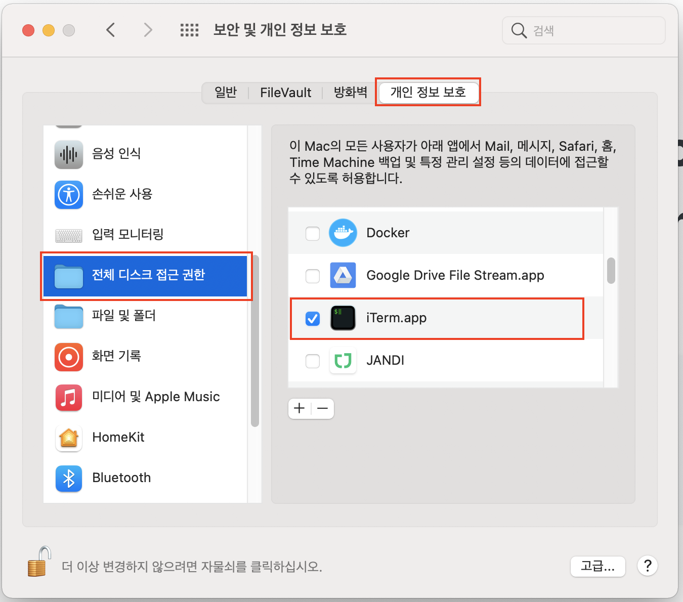
Task: Enable the Docker checkbox
Action: coord(313,233)
